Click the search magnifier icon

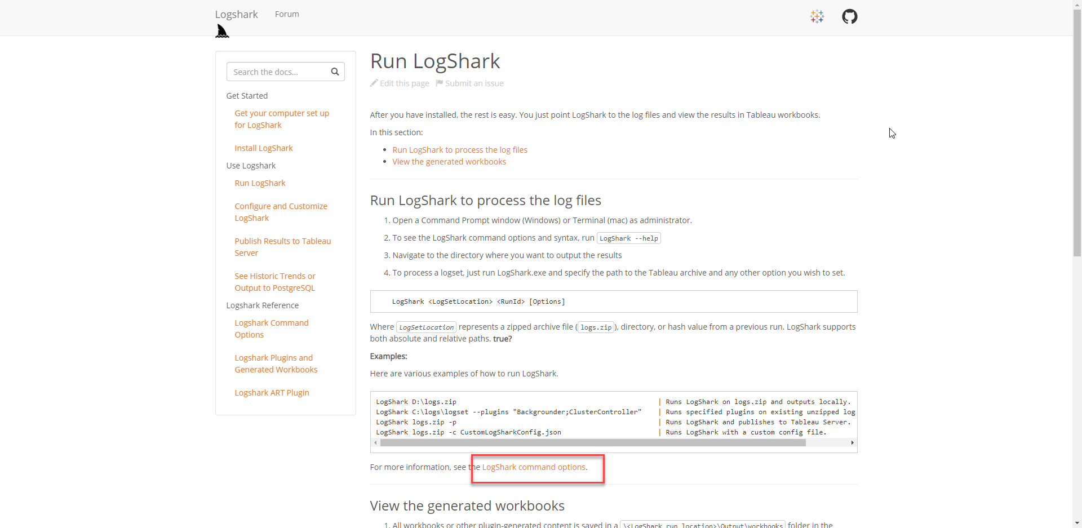[x=335, y=72]
